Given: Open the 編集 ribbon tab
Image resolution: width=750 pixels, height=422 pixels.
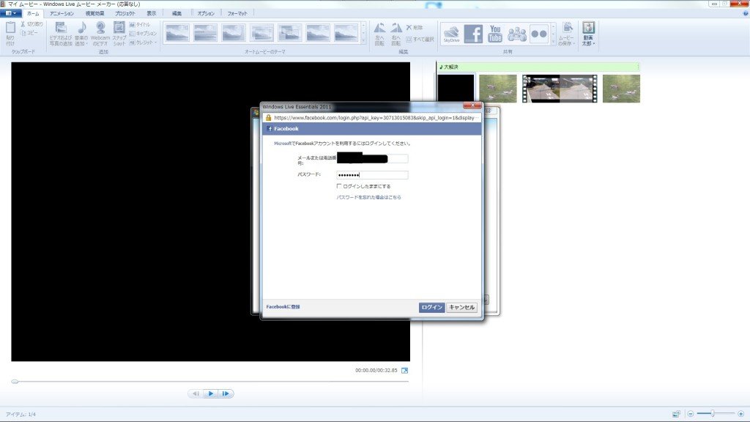Looking at the screenshot, I should 177,13.
